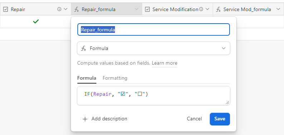Select the Formula tab
The image size is (284, 135).
pos(87,78)
